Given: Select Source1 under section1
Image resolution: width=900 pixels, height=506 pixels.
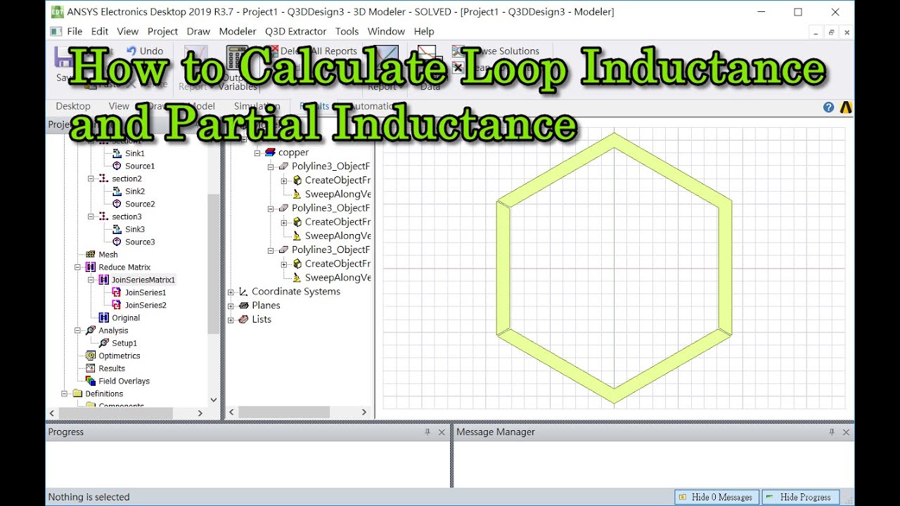Looking at the screenshot, I should 139,166.
